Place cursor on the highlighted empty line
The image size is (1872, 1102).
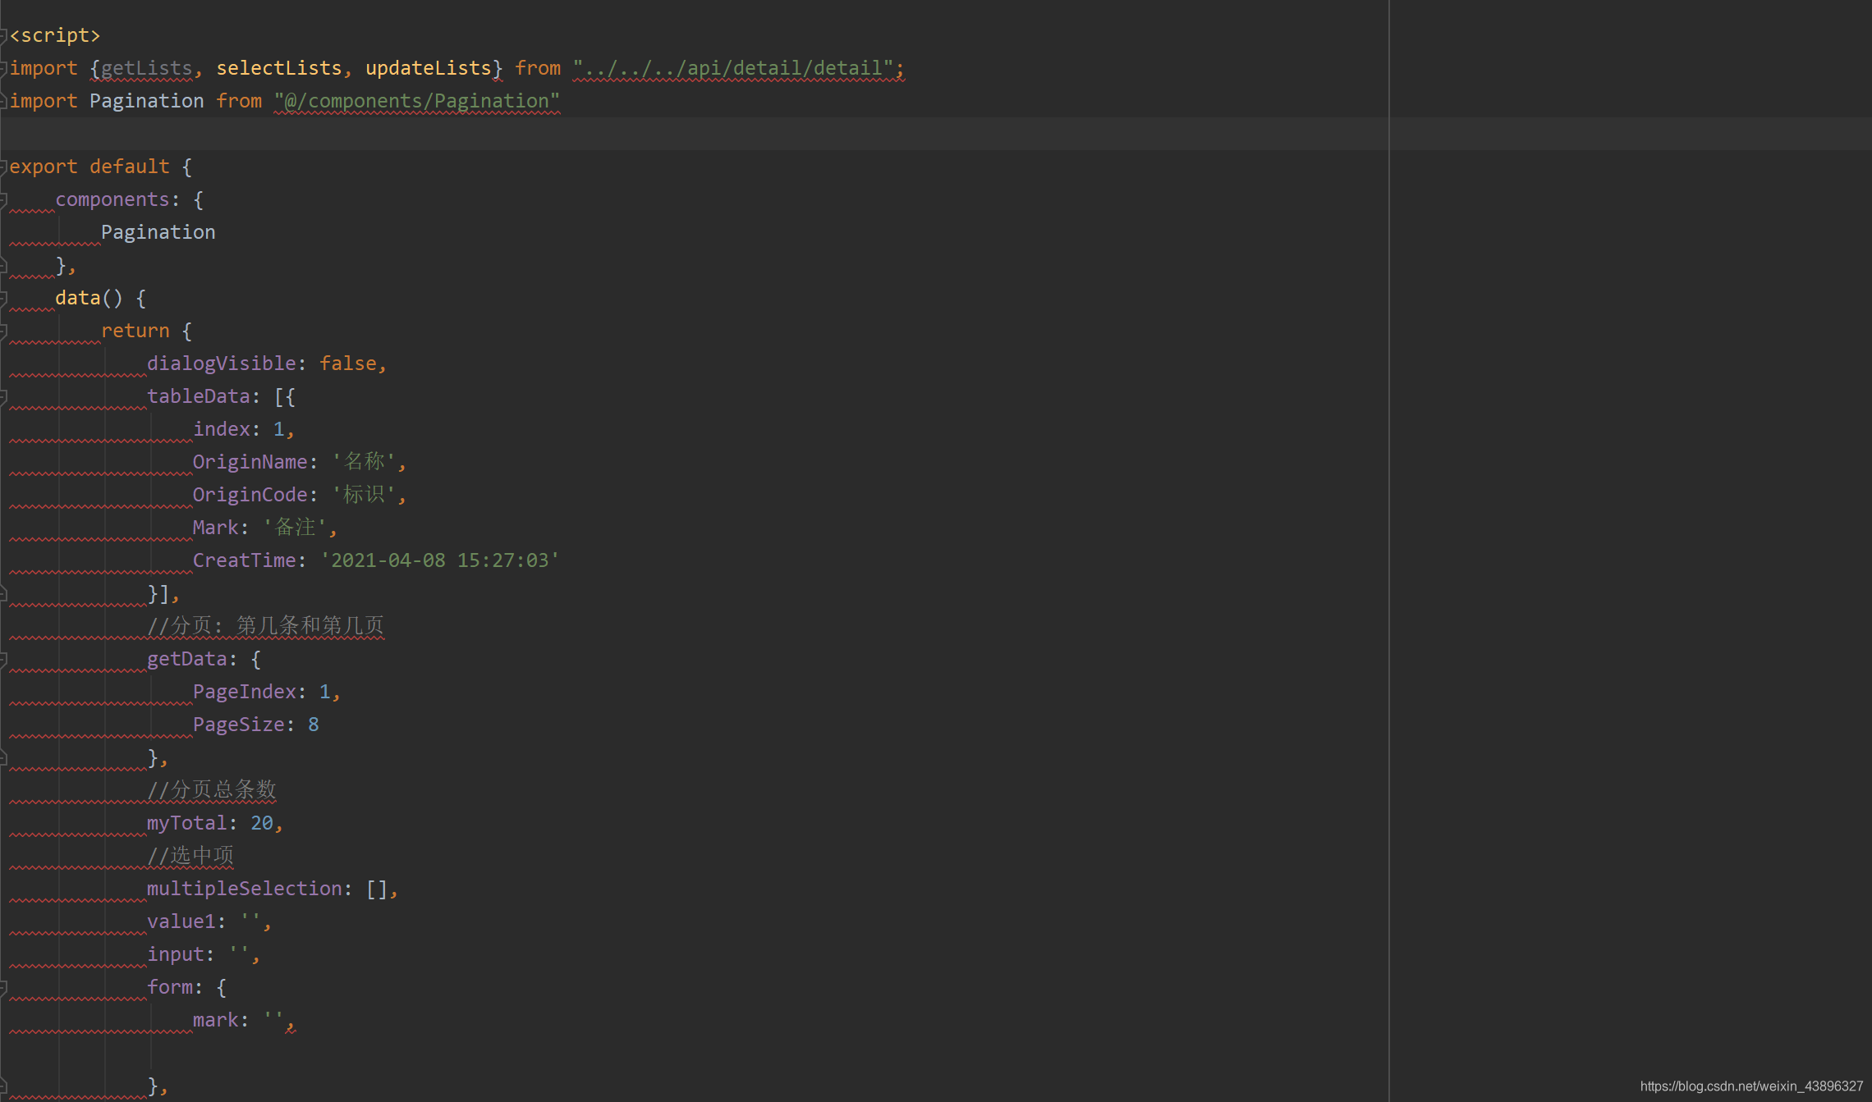click(657, 134)
